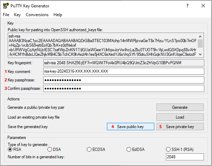212x166 pixels.
Task: Click 'Generate a public/private key pair' label
Action: click(x=36, y=107)
